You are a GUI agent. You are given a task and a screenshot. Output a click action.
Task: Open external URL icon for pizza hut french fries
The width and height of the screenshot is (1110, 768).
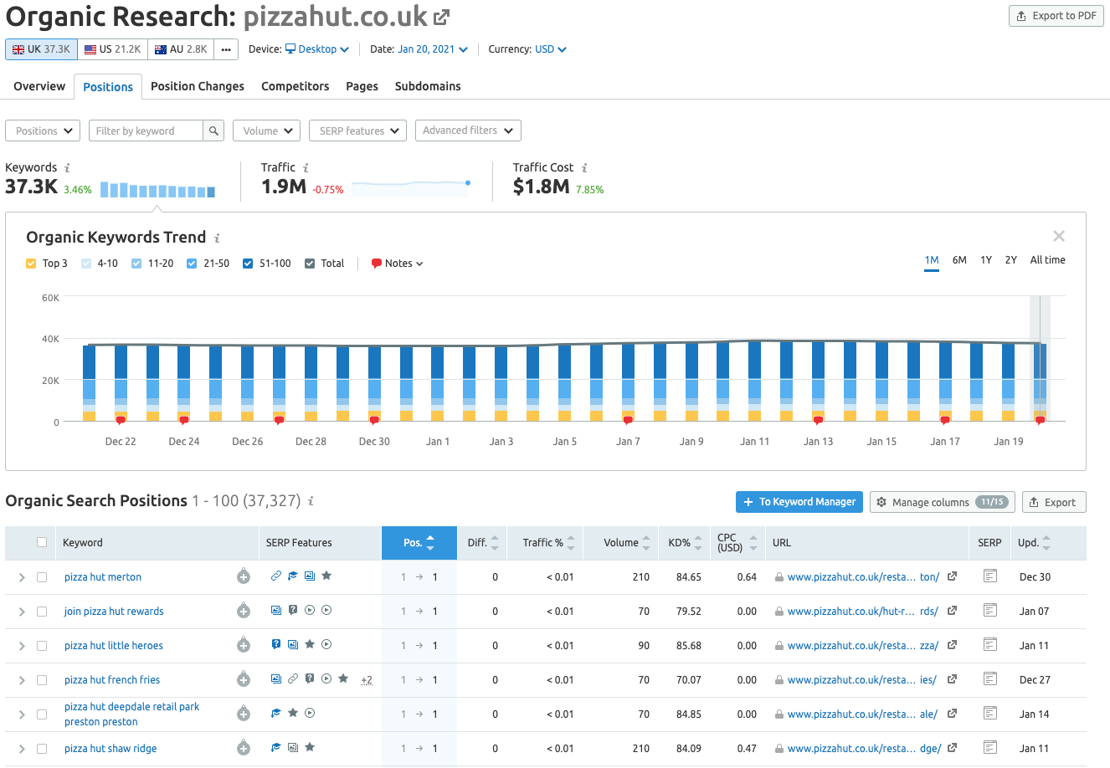point(952,679)
